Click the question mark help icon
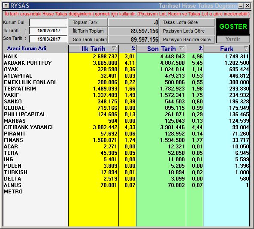The height and width of the screenshot is (229, 254). pyautogui.click(x=6, y=6)
